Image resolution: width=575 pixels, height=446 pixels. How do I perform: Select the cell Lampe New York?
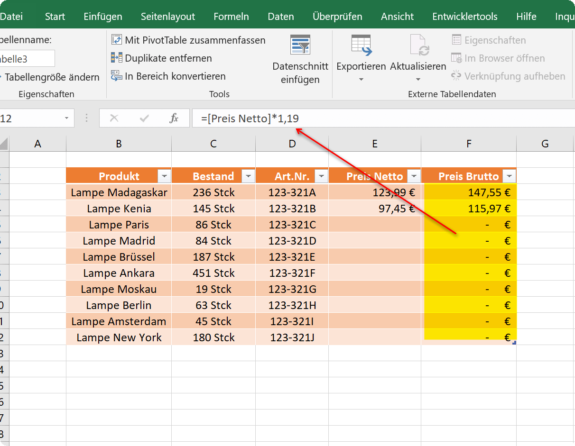119,337
